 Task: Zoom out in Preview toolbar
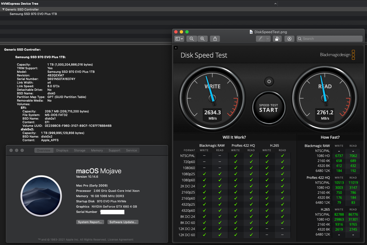[x=191, y=39]
